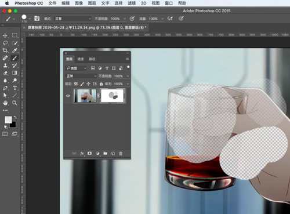The height and width of the screenshot is (214, 290).
Task: Select the Eraser tool in toolbox
Action: point(5,73)
